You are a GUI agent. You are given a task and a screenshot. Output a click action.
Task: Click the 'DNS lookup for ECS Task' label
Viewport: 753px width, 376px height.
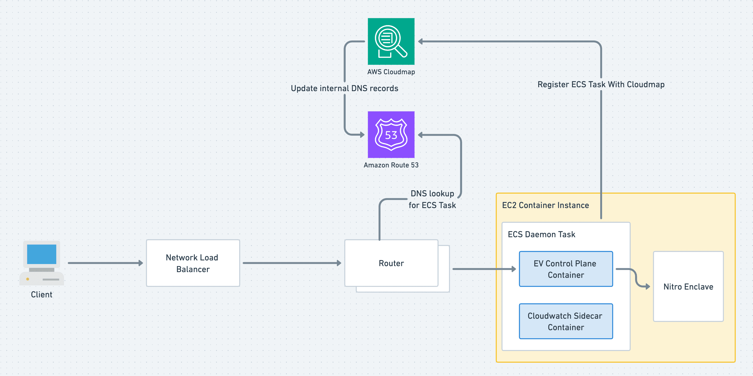(x=432, y=199)
